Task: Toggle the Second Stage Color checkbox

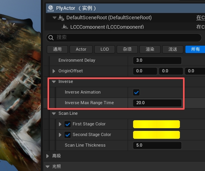Action: (68, 135)
